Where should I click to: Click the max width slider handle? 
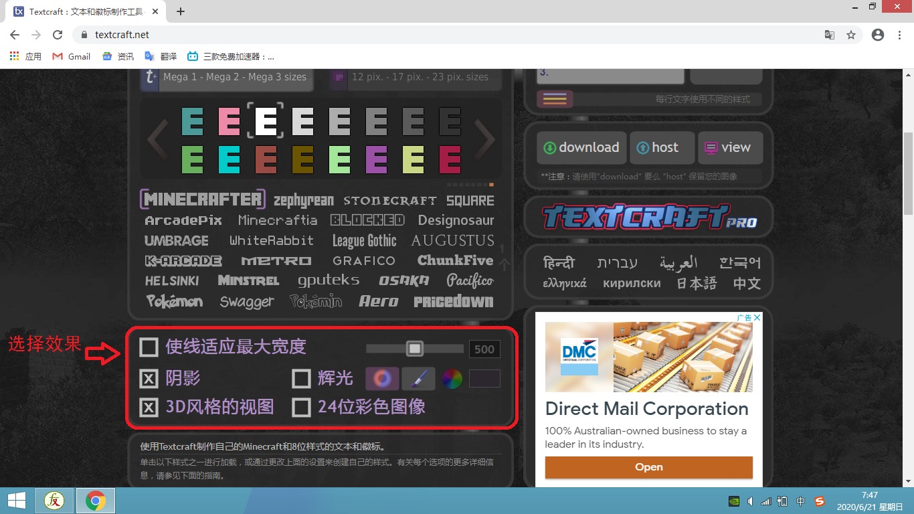(x=415, y=349)
